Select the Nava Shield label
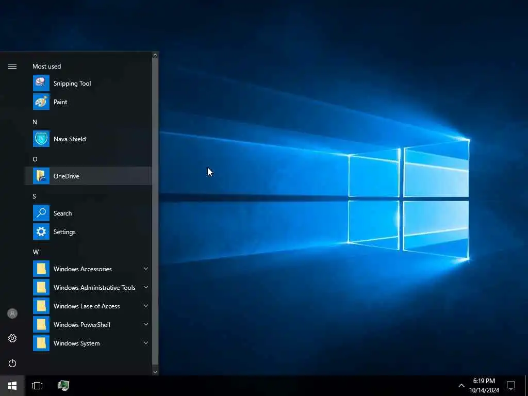This screenshot has height=396, width=528. click(70, 139)
